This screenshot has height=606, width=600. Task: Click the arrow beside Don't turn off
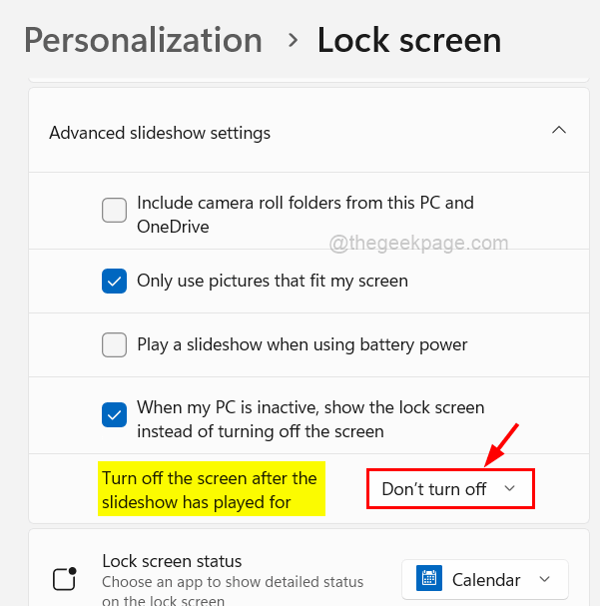[x=509, y=489]
